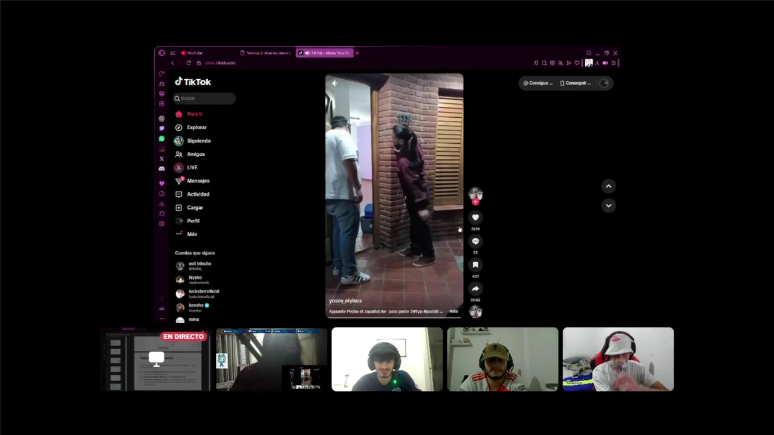Screen dimensions: 774x435
Task: Click the TikTok logo
Action: 193,82
